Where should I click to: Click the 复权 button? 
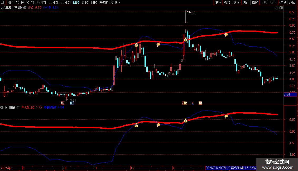[218, 2]
